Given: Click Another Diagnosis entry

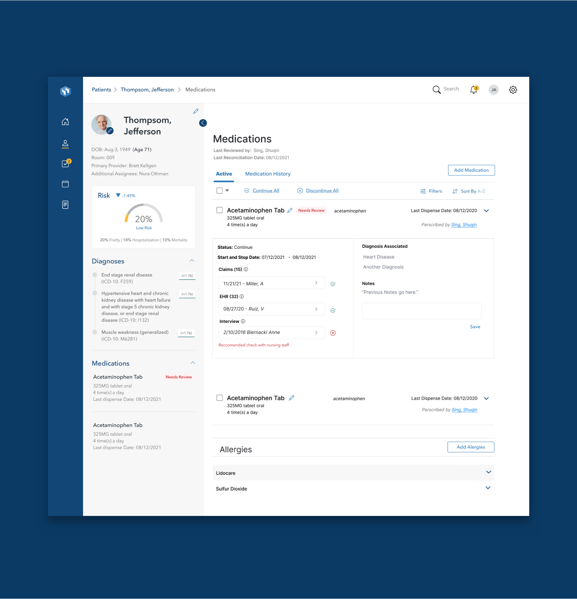Looking at the screenshot, I should (x=383, y=267).
